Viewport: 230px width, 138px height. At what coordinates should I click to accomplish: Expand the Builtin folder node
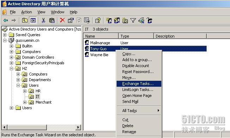(x=11, y=46)
